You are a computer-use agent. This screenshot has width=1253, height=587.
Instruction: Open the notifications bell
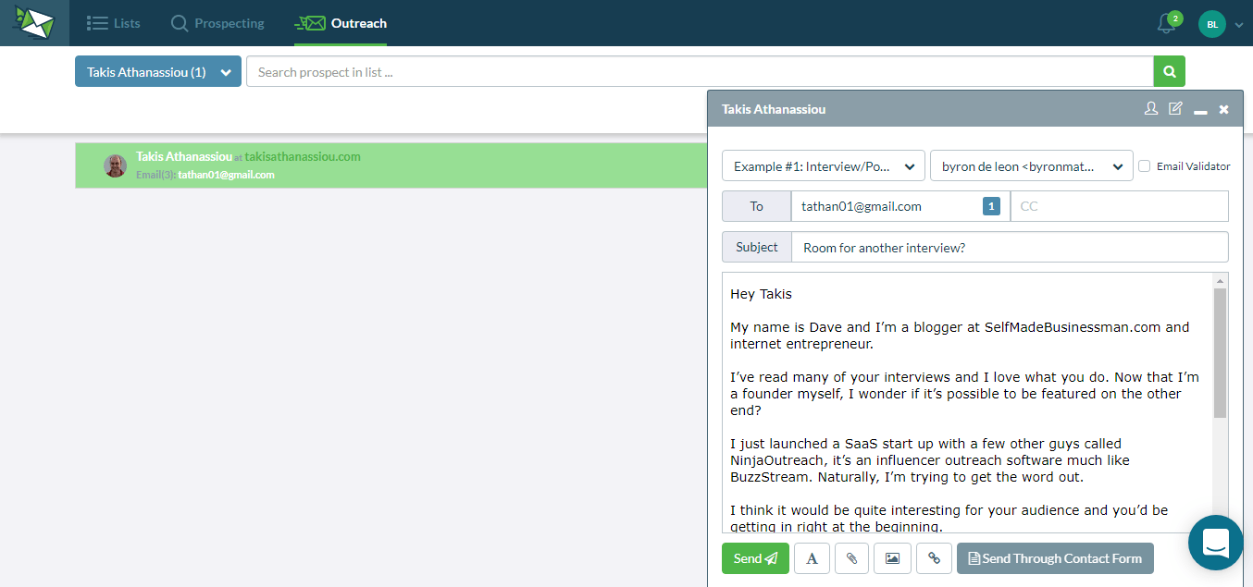[x=1166, y=24]
